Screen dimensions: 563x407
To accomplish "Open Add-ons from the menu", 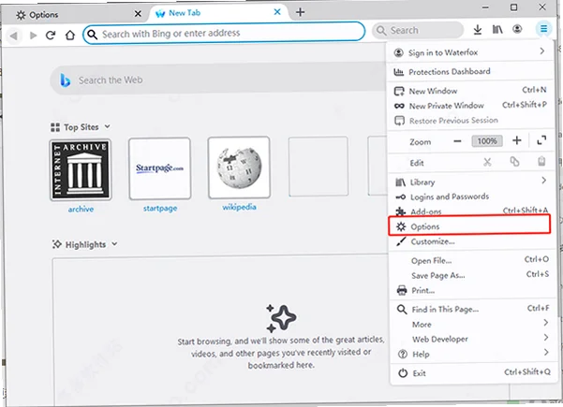I will tap(470, 211).
